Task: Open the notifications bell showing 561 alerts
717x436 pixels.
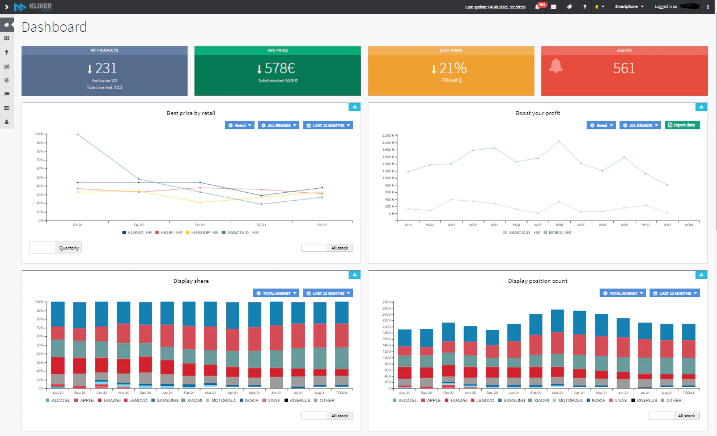Action: [537, 7]
